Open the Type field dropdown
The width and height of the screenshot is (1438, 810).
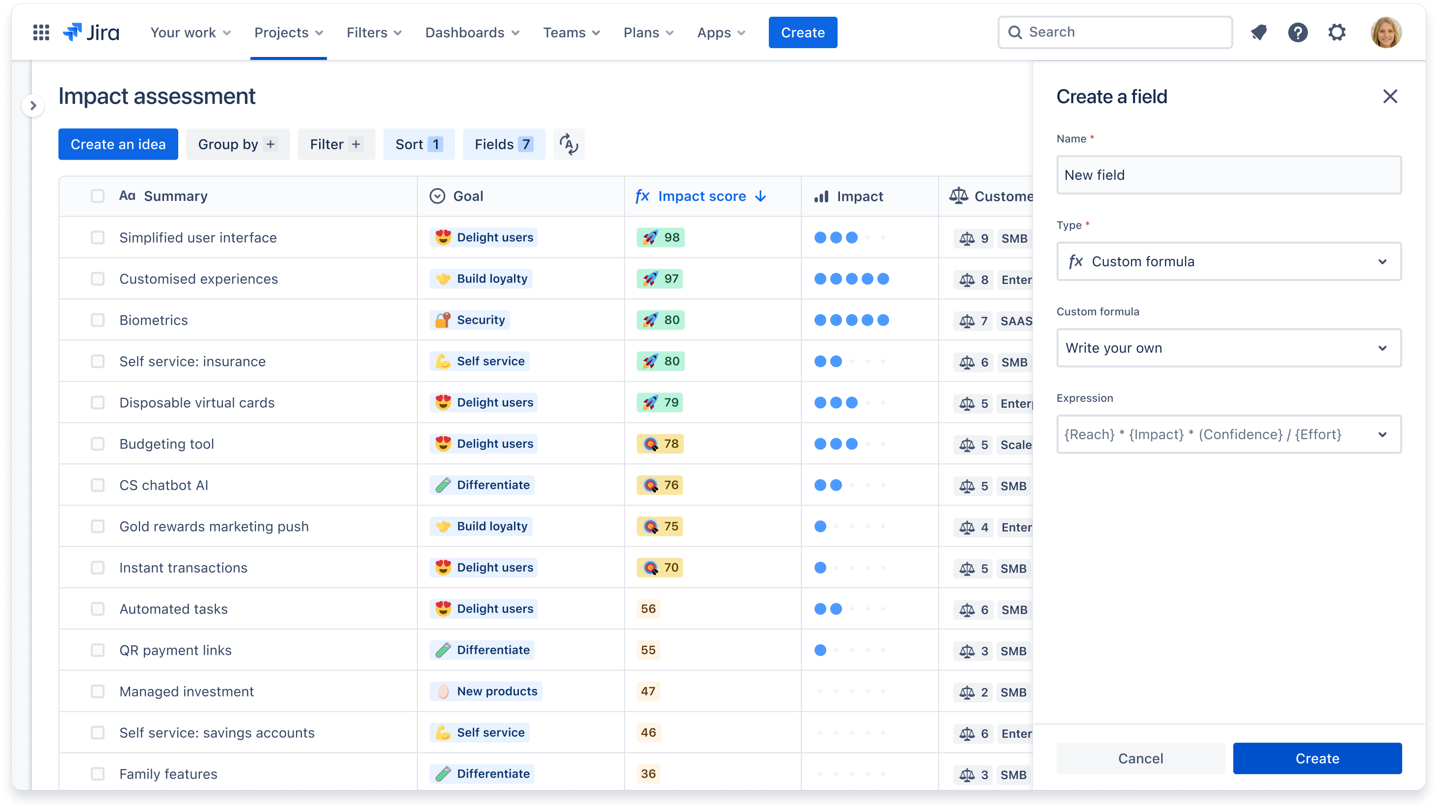click(1229, 261)
